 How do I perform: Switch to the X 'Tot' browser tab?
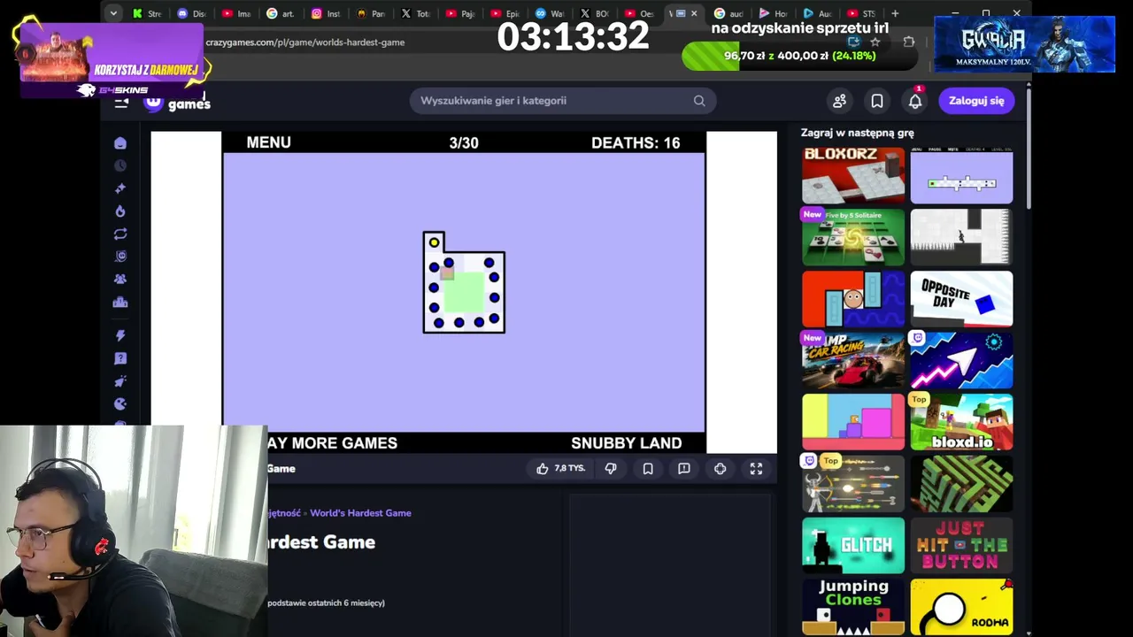[x=415, y=13]
